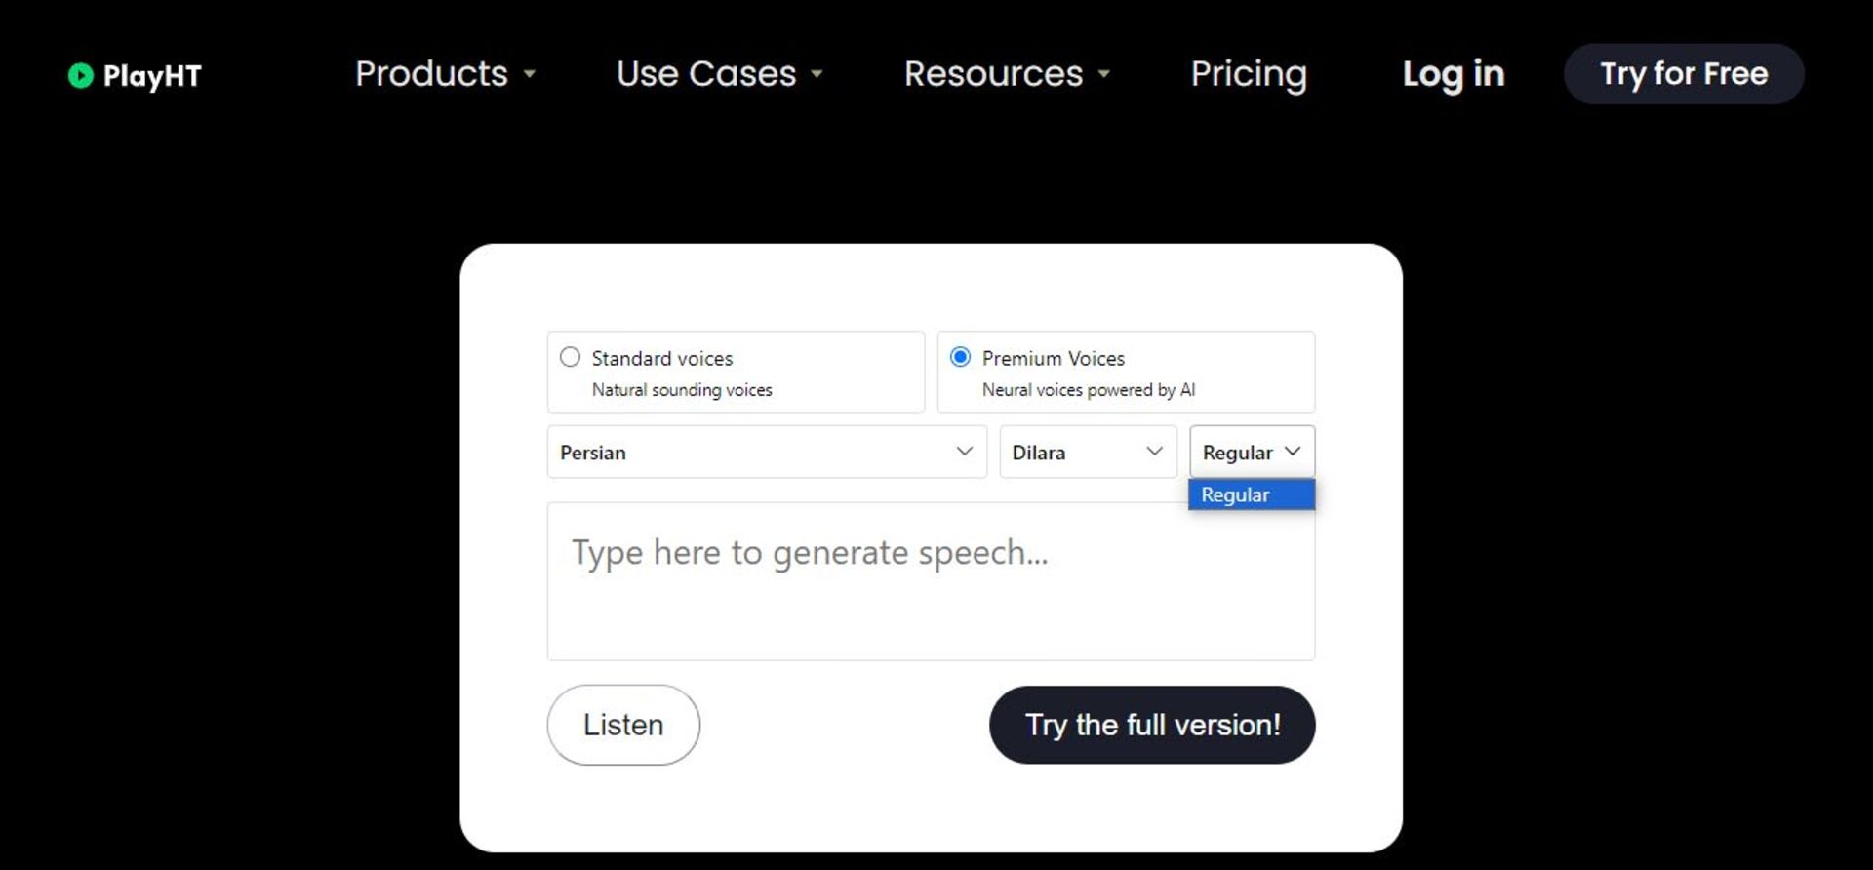Click the chevron on the Persian language selector
This screenshot has width=1873, height=870.
[x=964, y=452]
